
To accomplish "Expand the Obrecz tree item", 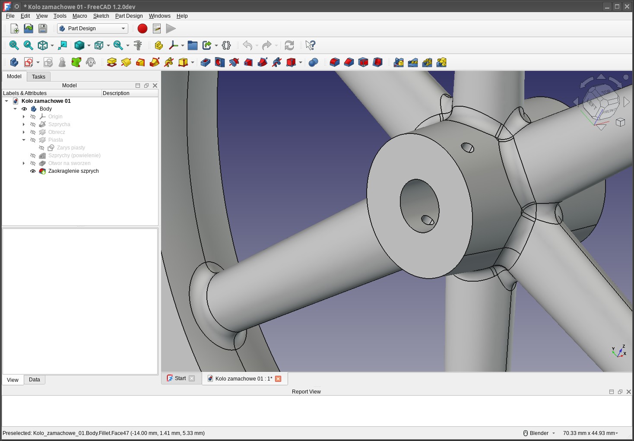I will click(24, 132).
